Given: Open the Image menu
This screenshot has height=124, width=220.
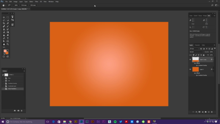Looking at the screenshot, I should click(15, 1).
